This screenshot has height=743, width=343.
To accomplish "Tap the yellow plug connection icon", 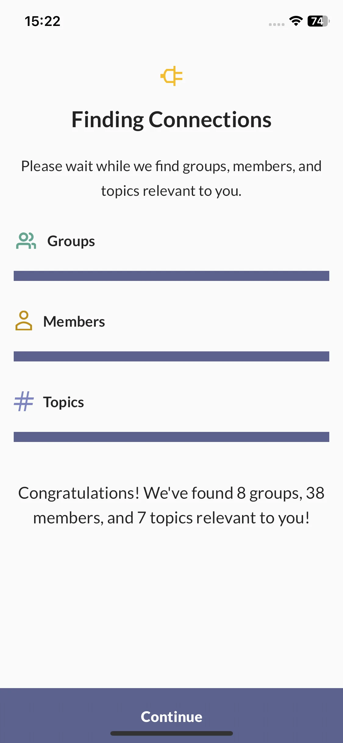I will click(x=171, y=76).
